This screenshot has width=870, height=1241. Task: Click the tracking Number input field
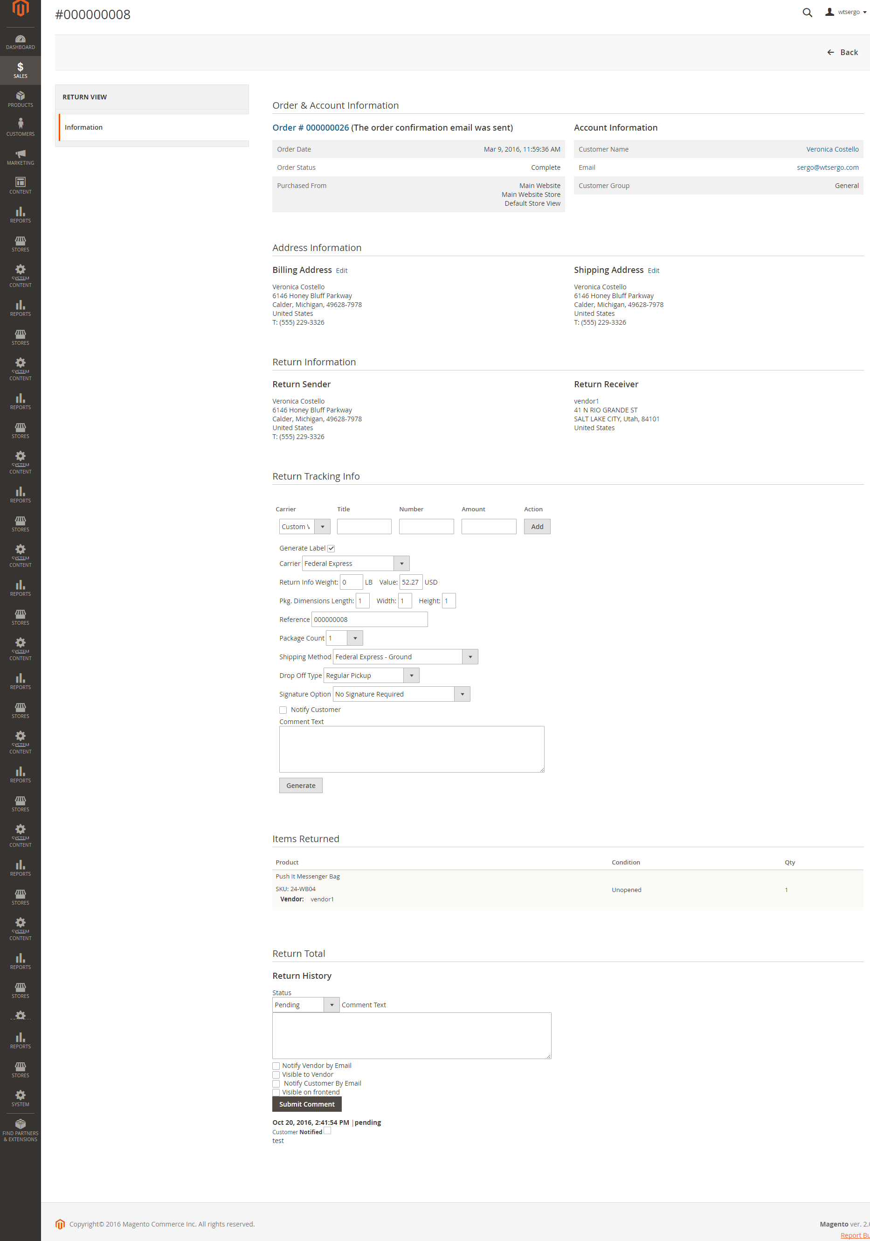point(426,526)
